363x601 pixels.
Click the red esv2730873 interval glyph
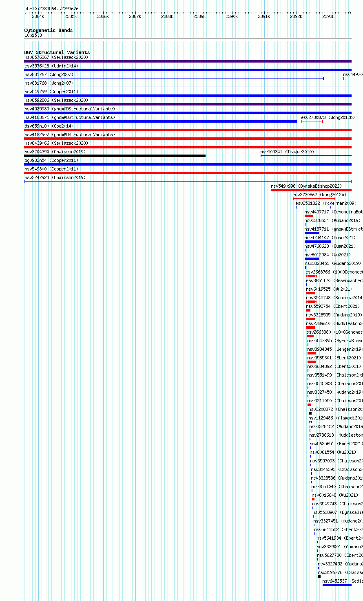click(x=312, y=121)
